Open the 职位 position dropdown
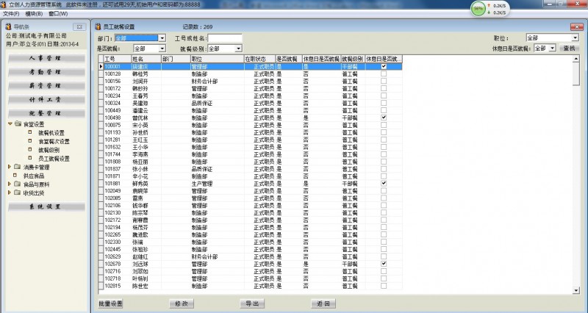 coord(574,37)
